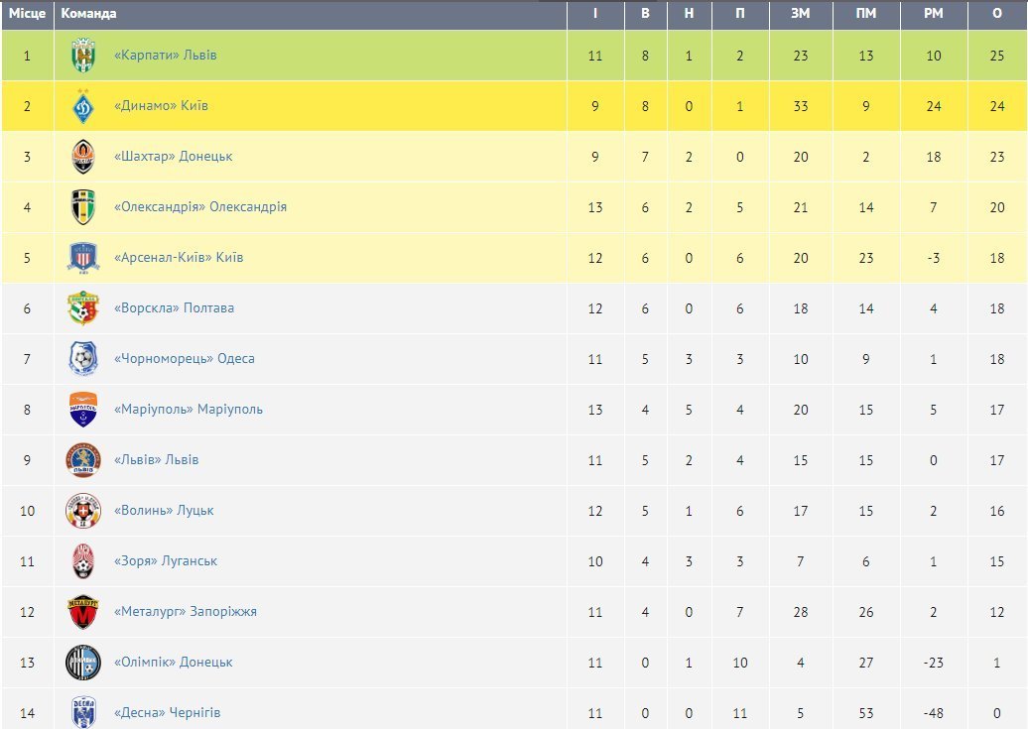Open the «Маріуполь» Маріуполь team link
The image size is (1028, 729).
[x=189, y=410]
